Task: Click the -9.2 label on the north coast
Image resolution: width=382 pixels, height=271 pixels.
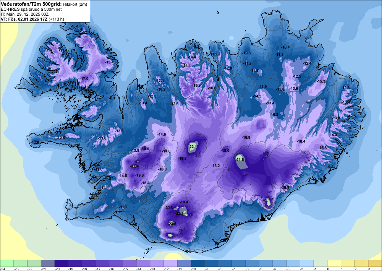Action: 196,46
